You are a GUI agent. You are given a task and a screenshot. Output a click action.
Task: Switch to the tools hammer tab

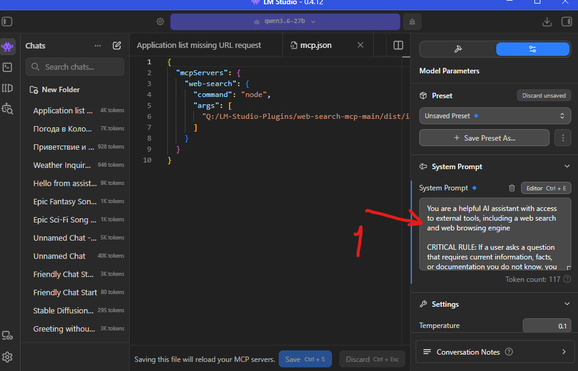pos(458,49)
